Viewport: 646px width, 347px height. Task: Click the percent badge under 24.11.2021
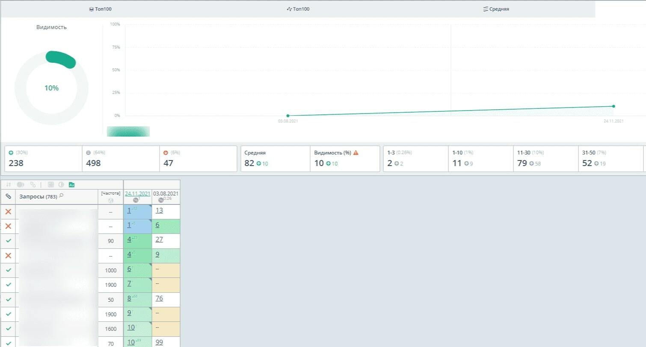click(136, 200)
